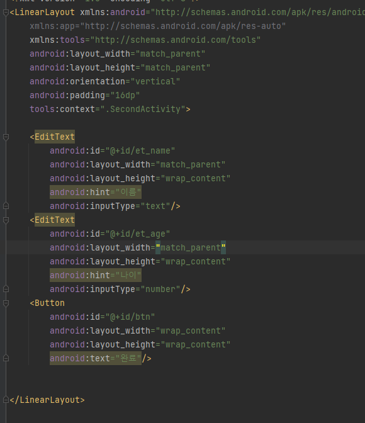Click android:layout_height="match_parent" attribute
Image resolution: width=365 pixels, height=423 pixels.
120,68
